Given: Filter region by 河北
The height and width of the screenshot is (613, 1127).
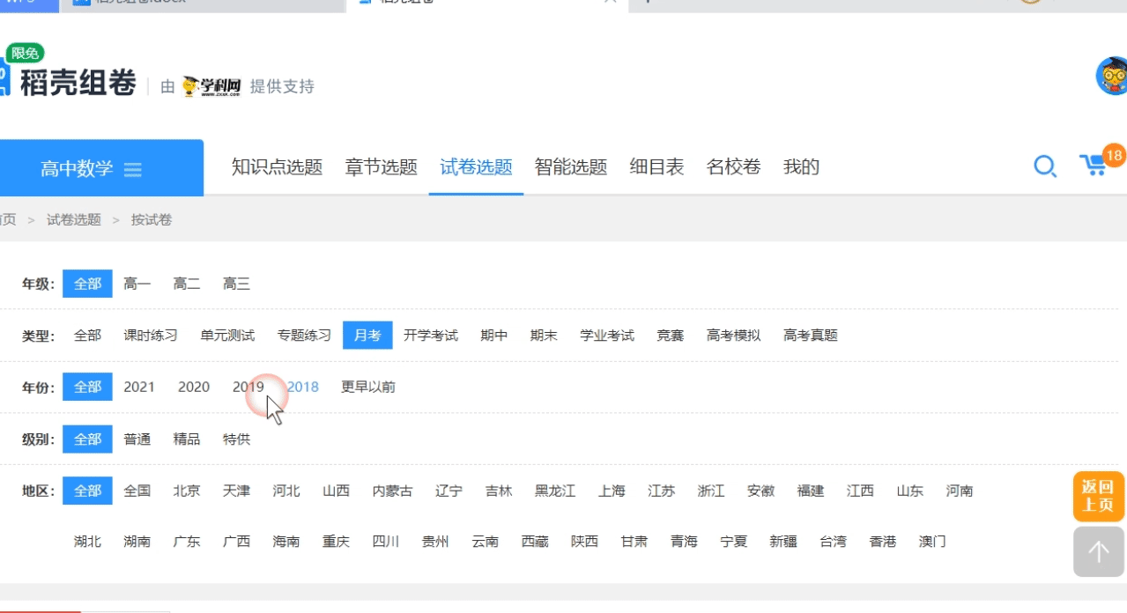Looking at the screenshot, I should pos(286,491).
